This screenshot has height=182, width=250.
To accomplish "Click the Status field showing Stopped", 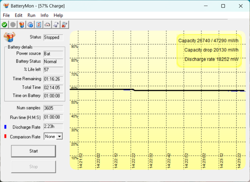I will click(x=53, y=37).
